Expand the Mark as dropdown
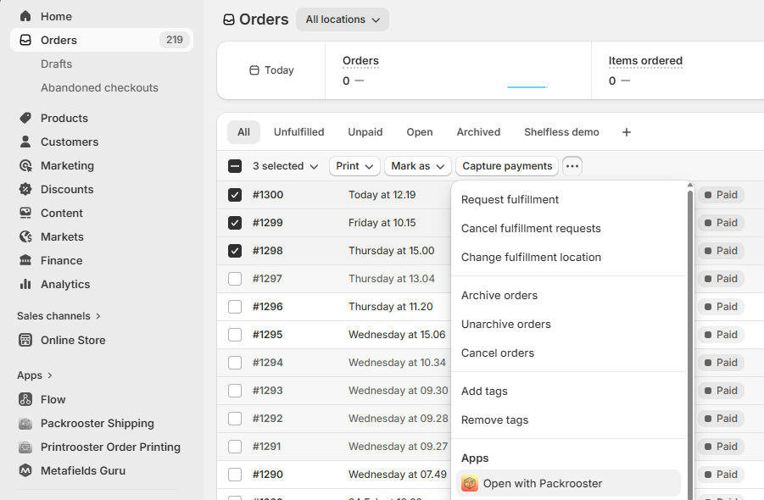Viewport: 764px width, 500px height. [417, 166]
